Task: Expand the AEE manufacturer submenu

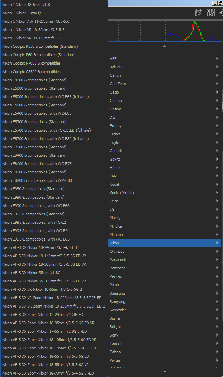Action: [165, 59]
